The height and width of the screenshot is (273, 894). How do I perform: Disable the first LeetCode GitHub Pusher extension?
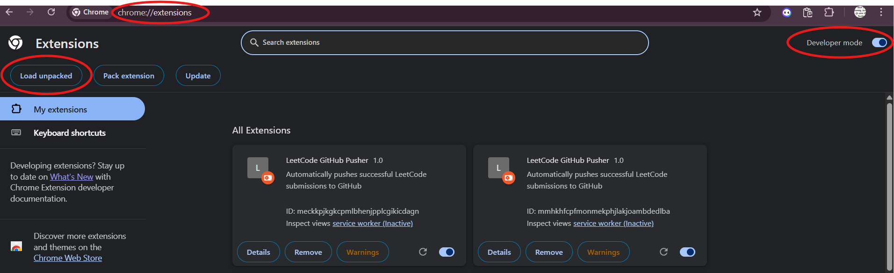447,252
